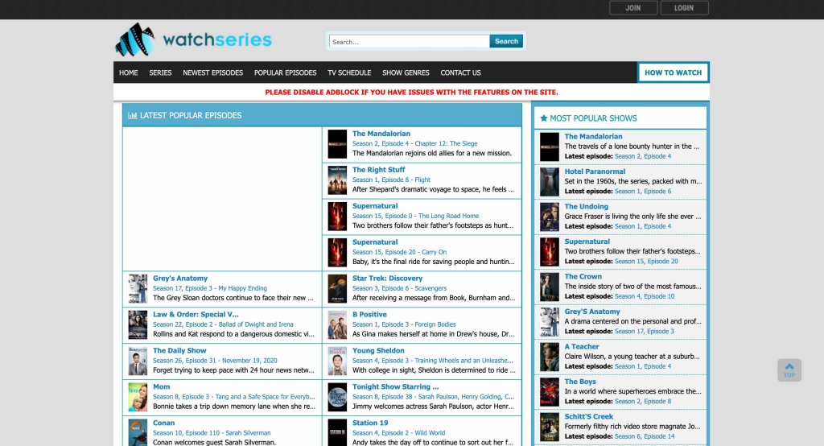Open The Undoing Season 1, Episode 4 link
The width and height of the screenshot is (824, 446).
click(642, 226)
